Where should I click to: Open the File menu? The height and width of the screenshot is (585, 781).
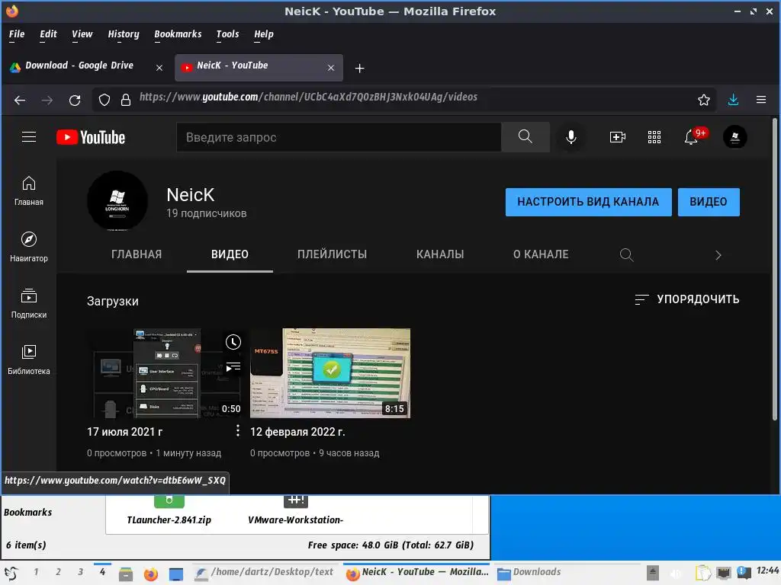point(17,34)
